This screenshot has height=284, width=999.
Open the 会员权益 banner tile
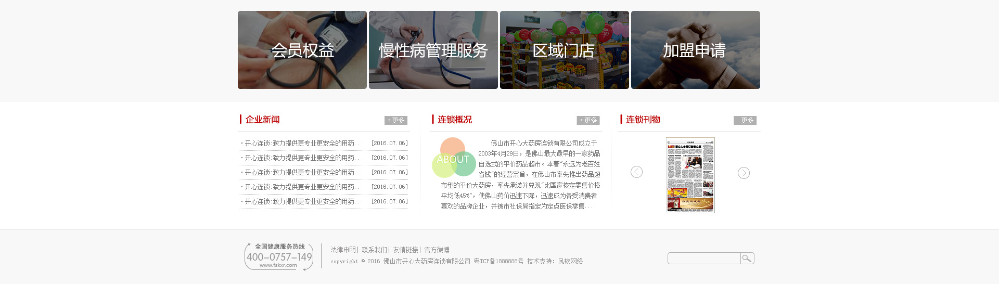(x=302, y=50)
